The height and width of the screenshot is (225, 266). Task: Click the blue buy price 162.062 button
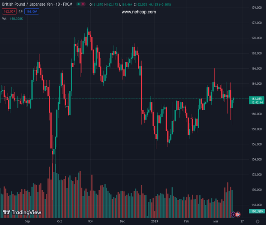pyautogui.click(x=32, y=12)
